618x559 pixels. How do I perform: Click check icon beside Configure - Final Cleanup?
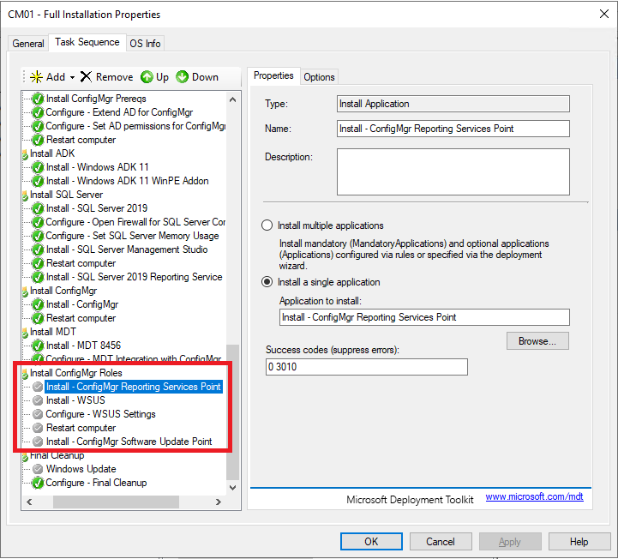tap(38, 483)
